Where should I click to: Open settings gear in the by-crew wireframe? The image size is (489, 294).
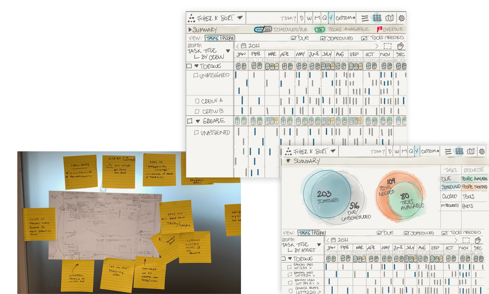click(x=401, y=18)
